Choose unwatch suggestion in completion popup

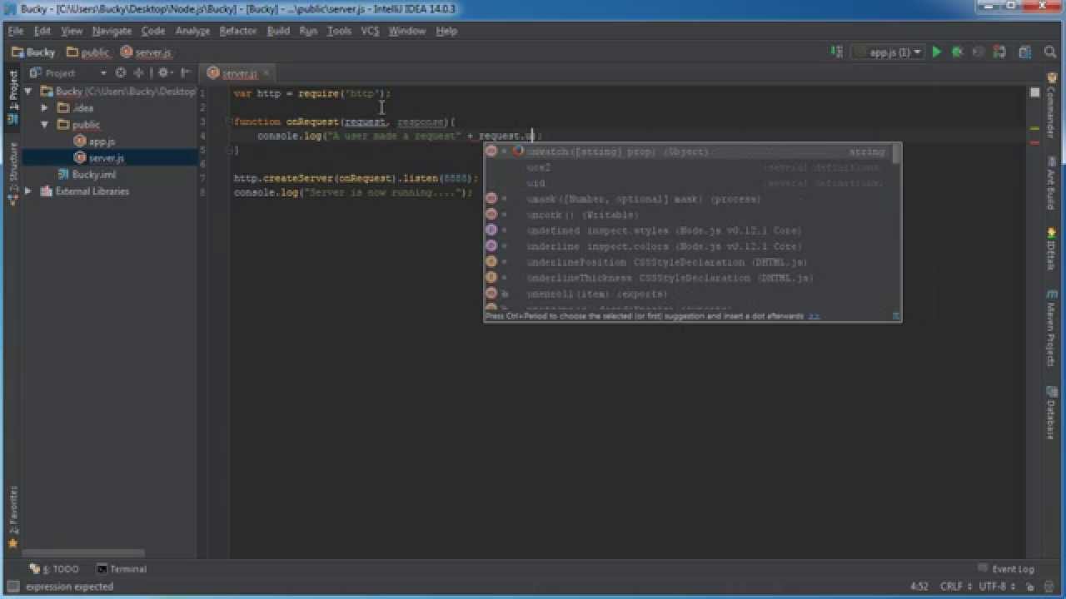688,151
